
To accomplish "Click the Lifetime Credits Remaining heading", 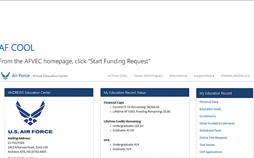I will click(122, 121).
